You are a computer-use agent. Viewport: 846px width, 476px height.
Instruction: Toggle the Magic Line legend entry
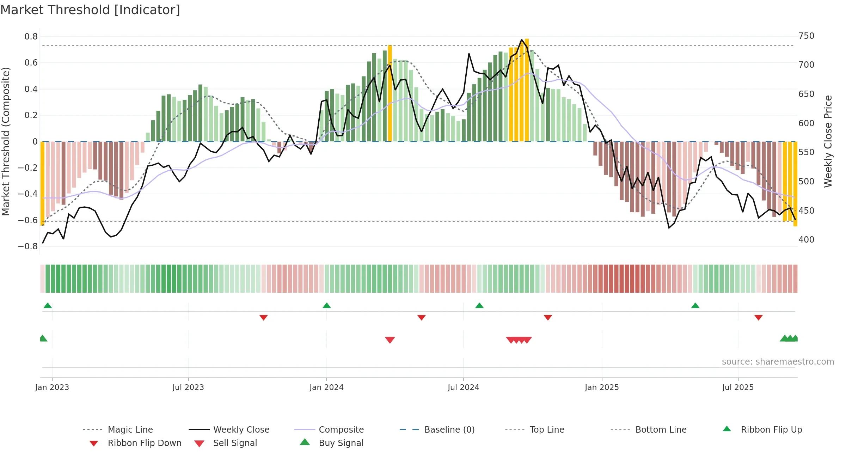[x=118, y=429]
